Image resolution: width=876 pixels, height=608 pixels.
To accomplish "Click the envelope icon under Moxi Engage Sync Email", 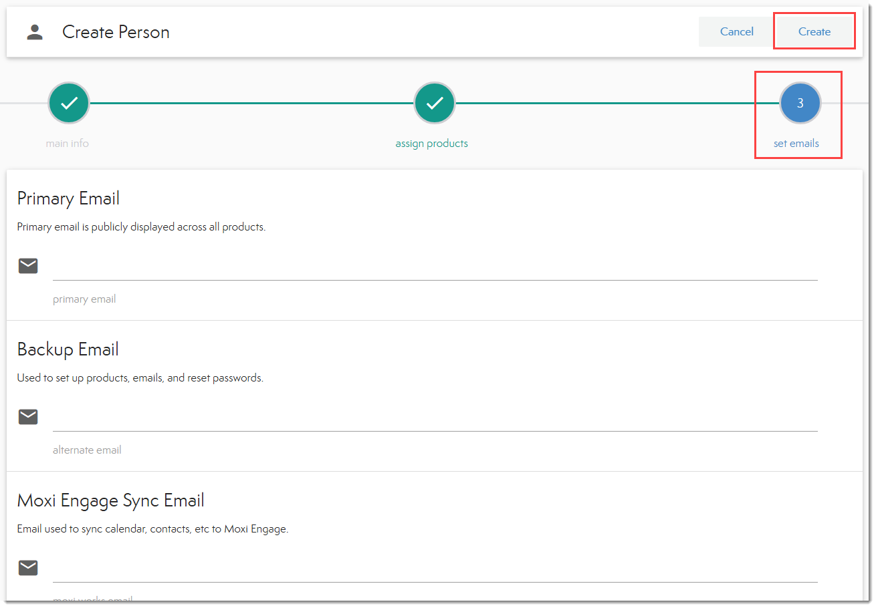I will (x=28, y=568).
